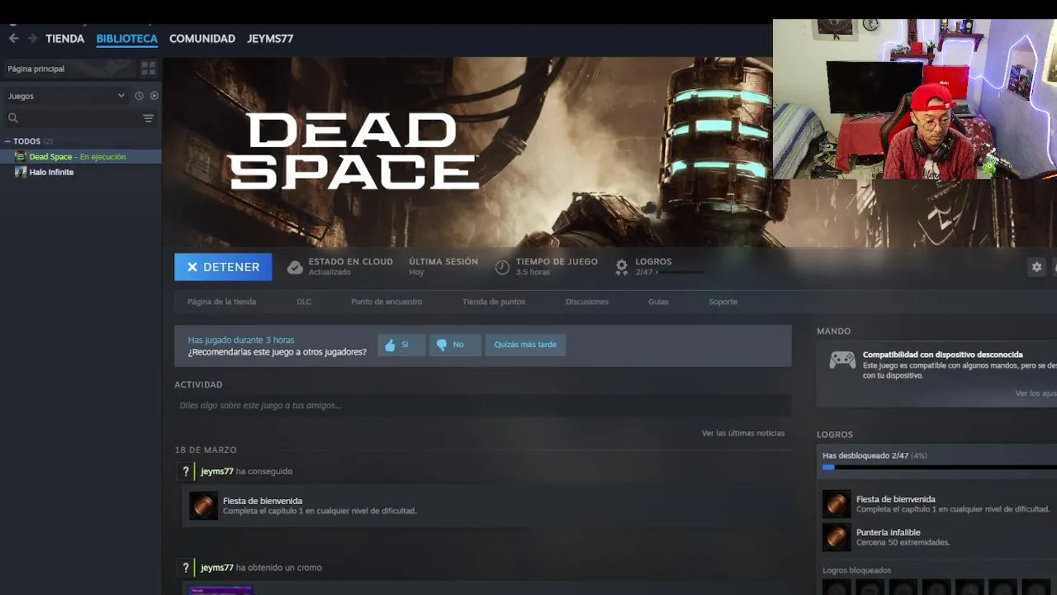Viewport: 1057px width, 595px height.
Task: Open the BIBLIOTECA tab
Action: 126,39
